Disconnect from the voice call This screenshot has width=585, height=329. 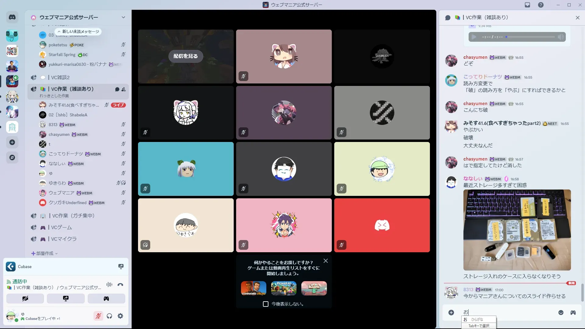[120, 285]
